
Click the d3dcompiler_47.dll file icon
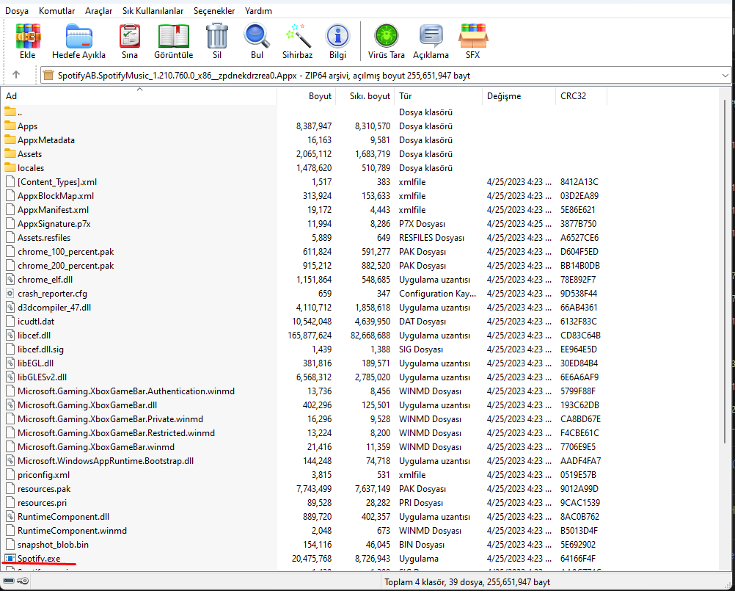point(10,307)
